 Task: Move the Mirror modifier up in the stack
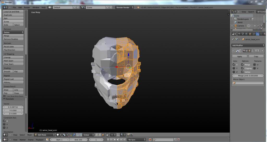pyautogui.click(x=256, y=51)
